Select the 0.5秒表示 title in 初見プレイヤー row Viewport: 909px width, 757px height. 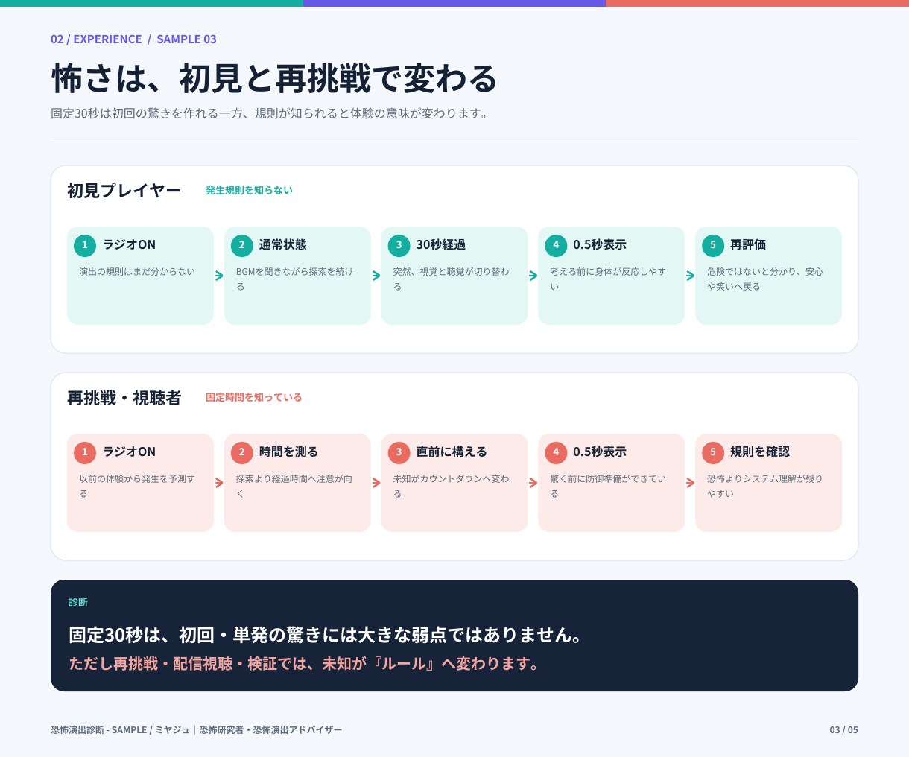click(600, 245)
